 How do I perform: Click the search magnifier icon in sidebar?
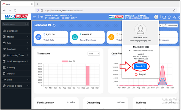coord(26,24)
